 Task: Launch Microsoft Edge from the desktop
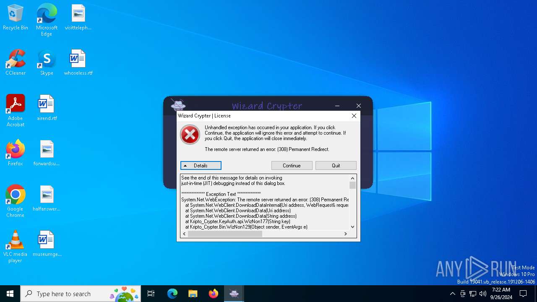(x=47, y=20)
